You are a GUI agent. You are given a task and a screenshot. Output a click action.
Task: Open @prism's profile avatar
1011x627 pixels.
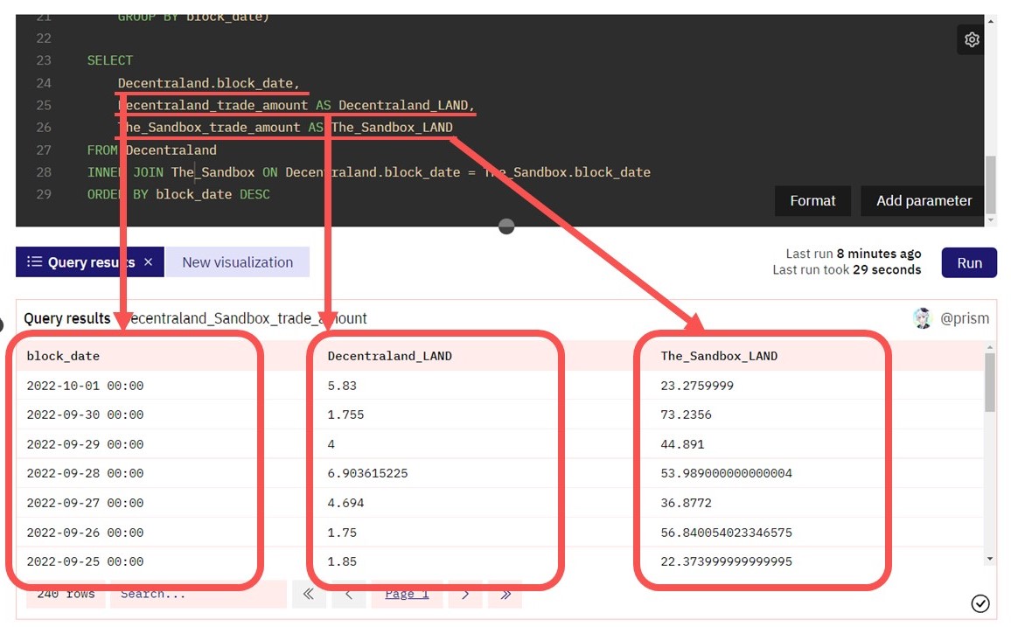point(923,317)
